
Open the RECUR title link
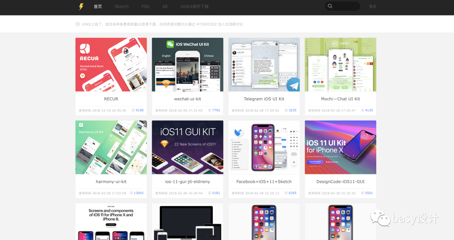click(111, 99)
